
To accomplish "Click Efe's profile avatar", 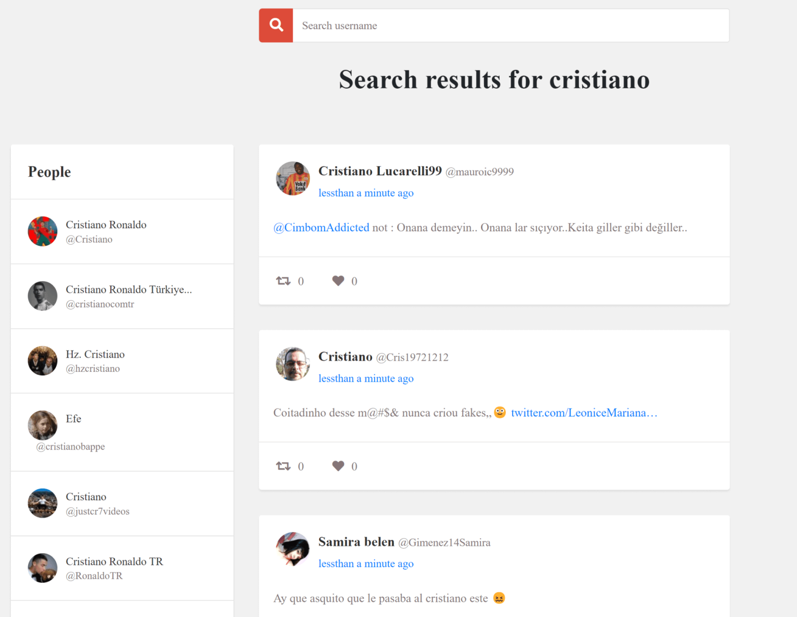I will coord(43,425).
